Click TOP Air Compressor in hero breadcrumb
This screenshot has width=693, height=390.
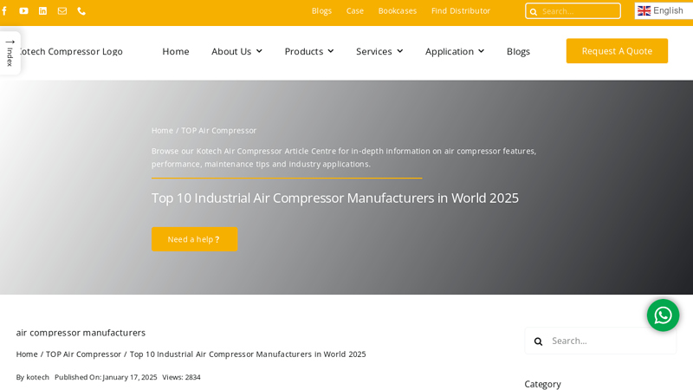click(x=218, y=131)
